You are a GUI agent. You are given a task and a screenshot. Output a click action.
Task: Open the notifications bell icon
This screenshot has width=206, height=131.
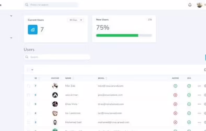coord(190,5)
